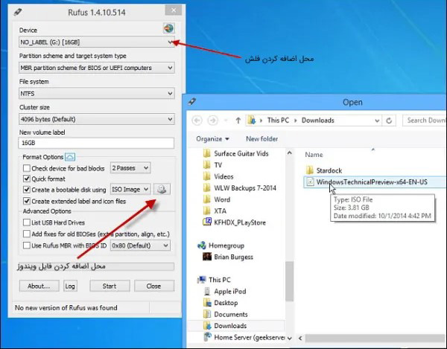Refresh the Downloads folder view
The image size is (447, 349).
389,121
